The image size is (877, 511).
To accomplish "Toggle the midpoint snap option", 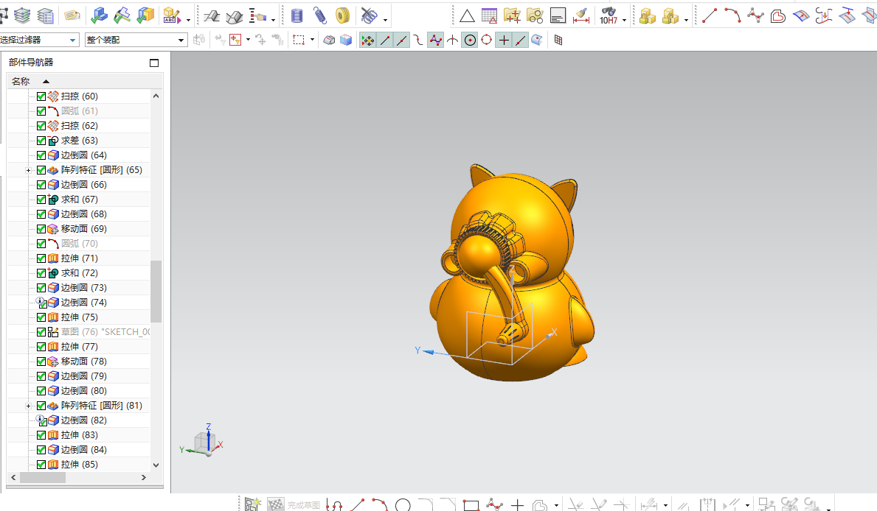I will 401,40.
